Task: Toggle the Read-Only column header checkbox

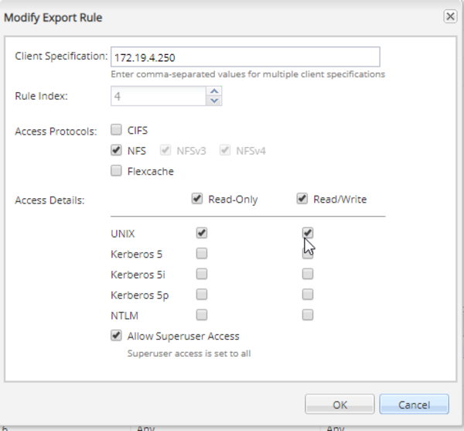Action: pos(197,200)
